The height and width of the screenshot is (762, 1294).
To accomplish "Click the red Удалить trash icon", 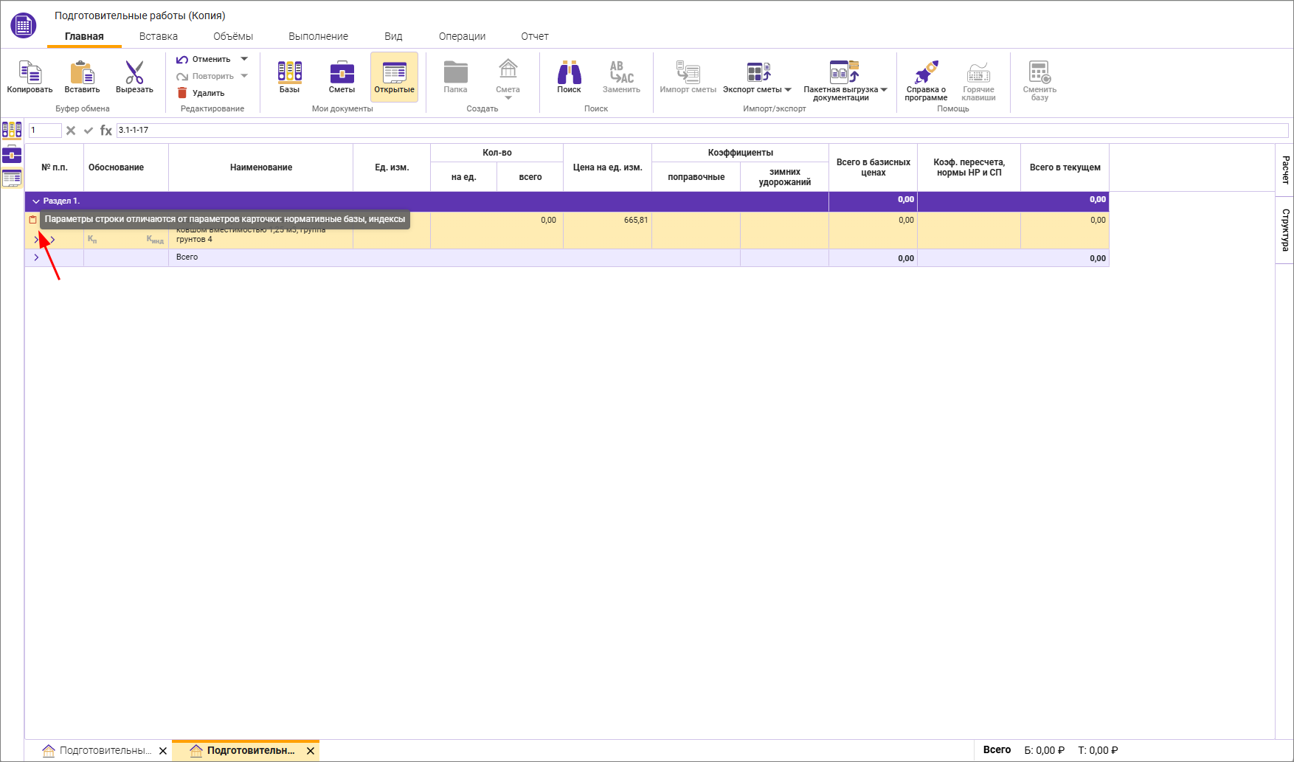I will click(182, 93).
